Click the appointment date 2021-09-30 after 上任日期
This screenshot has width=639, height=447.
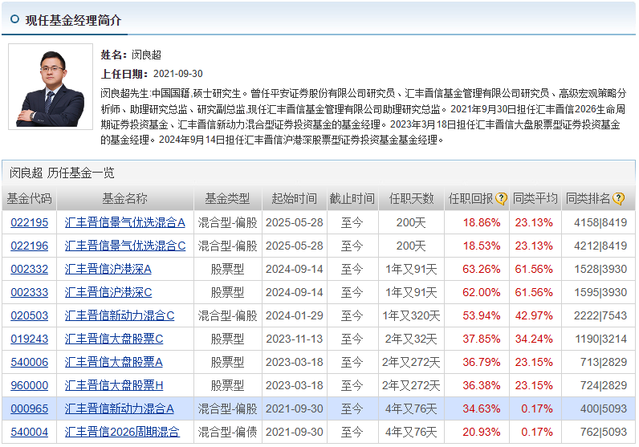click(177, 74)
